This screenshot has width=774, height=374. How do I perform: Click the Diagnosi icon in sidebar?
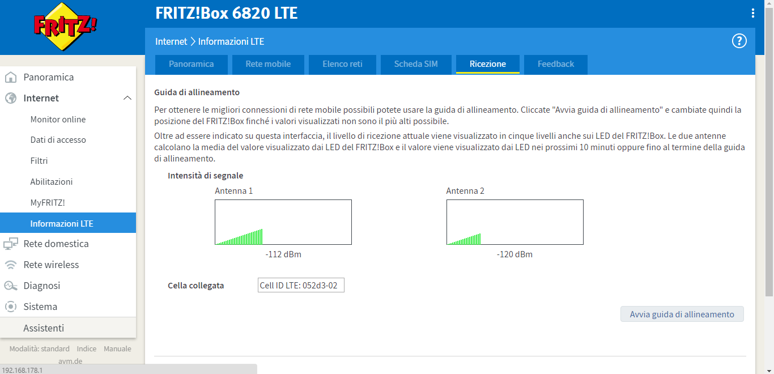[x=10, y=286]
